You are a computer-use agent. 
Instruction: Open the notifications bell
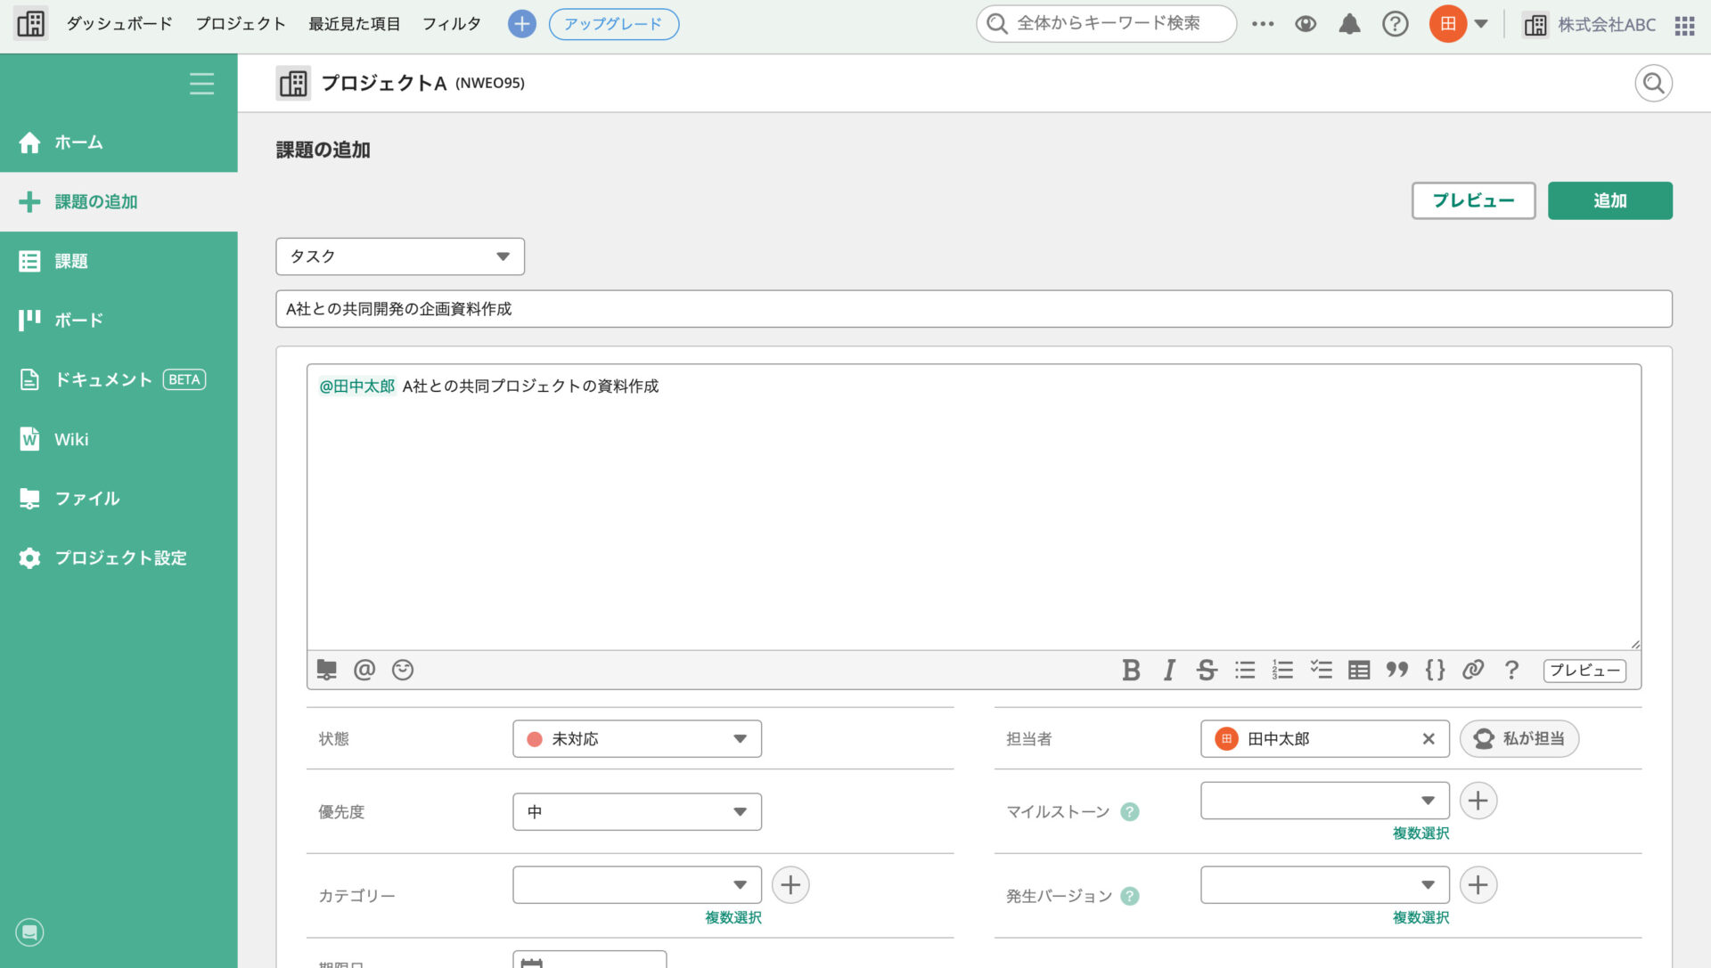click(x=1349, y=24)
